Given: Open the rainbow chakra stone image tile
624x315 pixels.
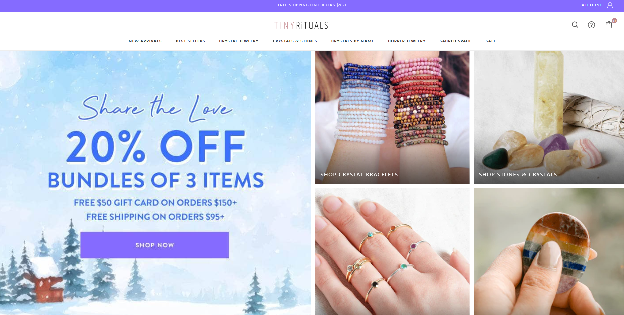Looking at the screenshot, I should [x=548, y=251].
